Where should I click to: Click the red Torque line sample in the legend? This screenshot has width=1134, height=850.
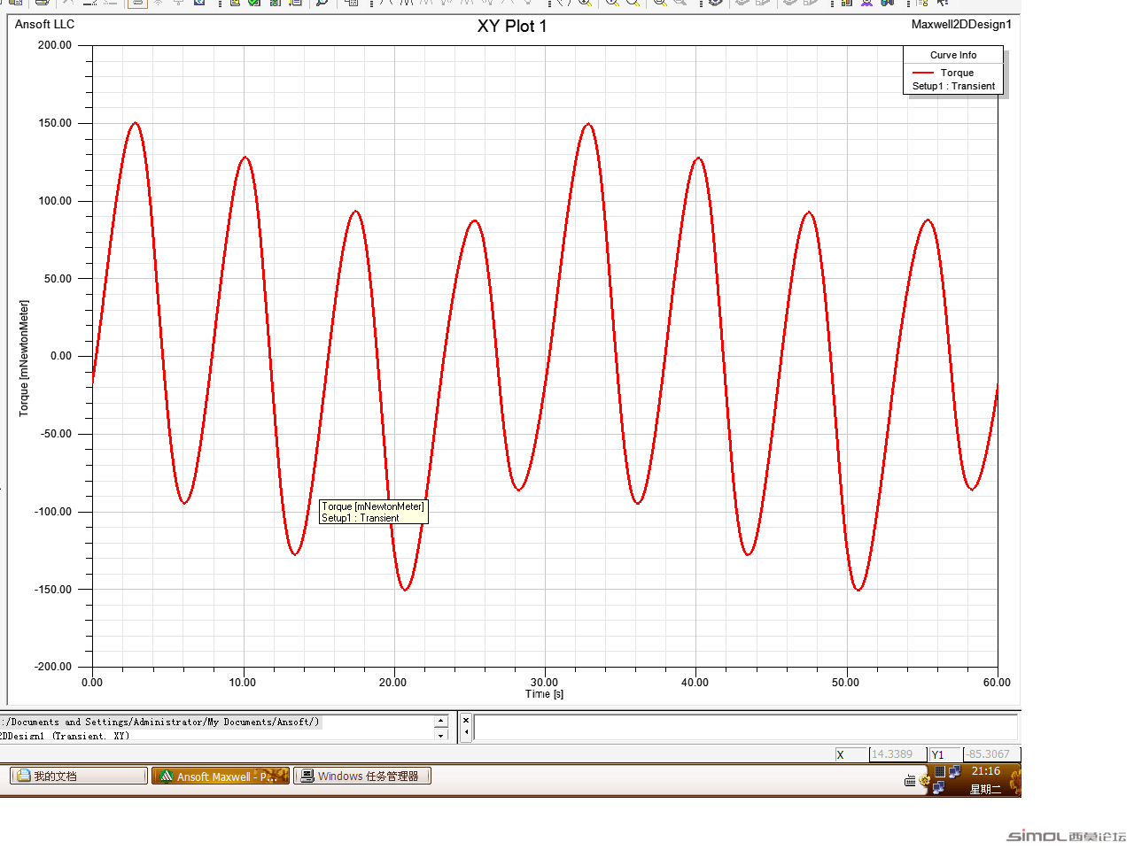(923, 73)
